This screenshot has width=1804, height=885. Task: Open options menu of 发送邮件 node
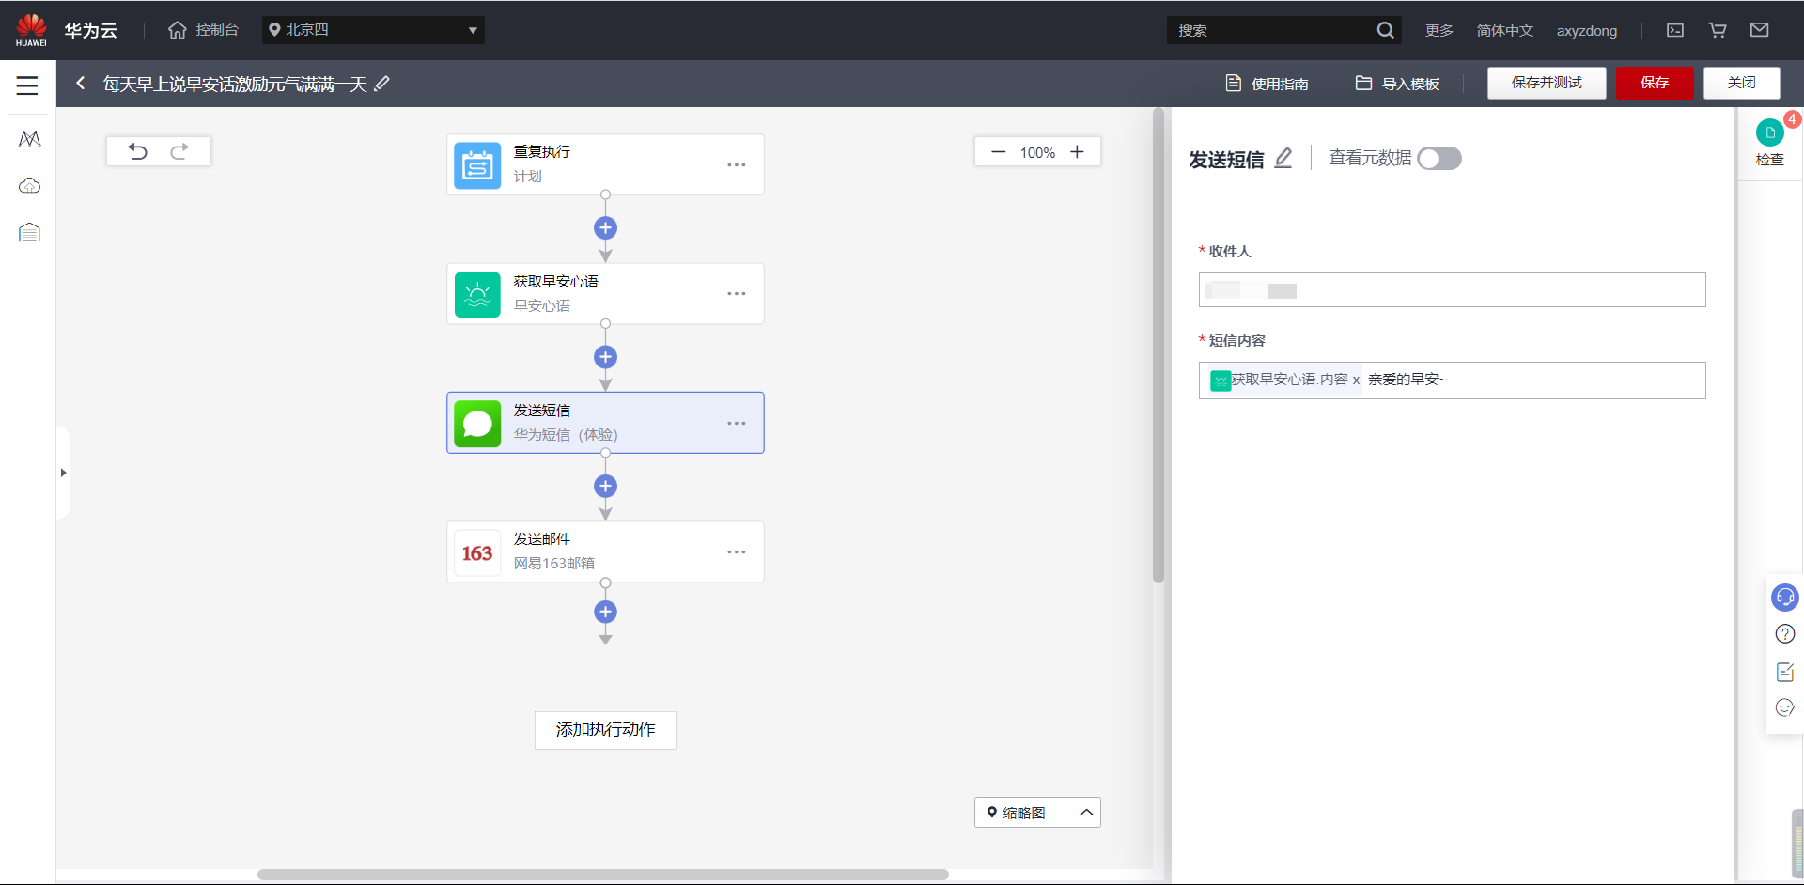coord(737,552)
